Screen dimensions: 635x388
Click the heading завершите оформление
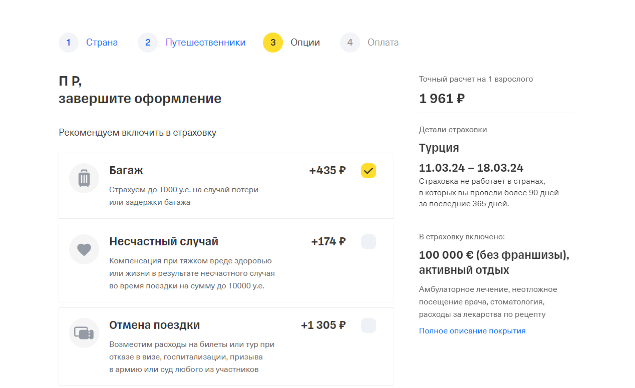pyautogui.click(x=140, y=99)
